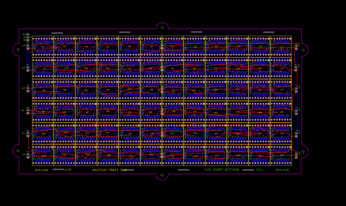Select the Din pin label

25,40
